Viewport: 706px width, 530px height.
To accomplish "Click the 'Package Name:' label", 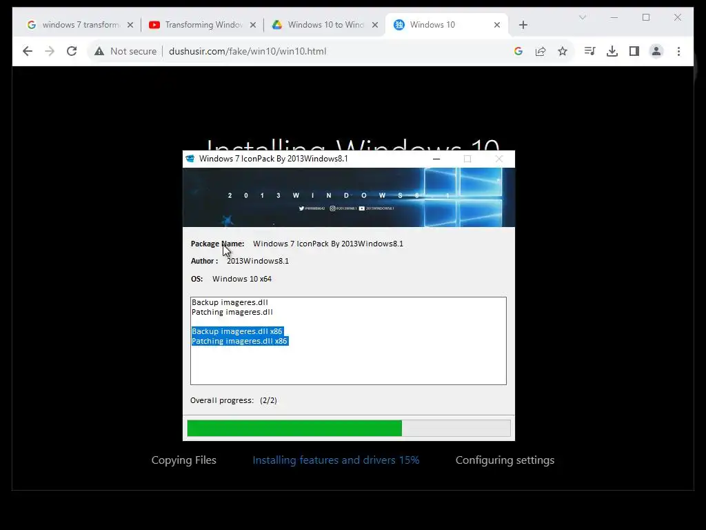I will click(217, 244).
